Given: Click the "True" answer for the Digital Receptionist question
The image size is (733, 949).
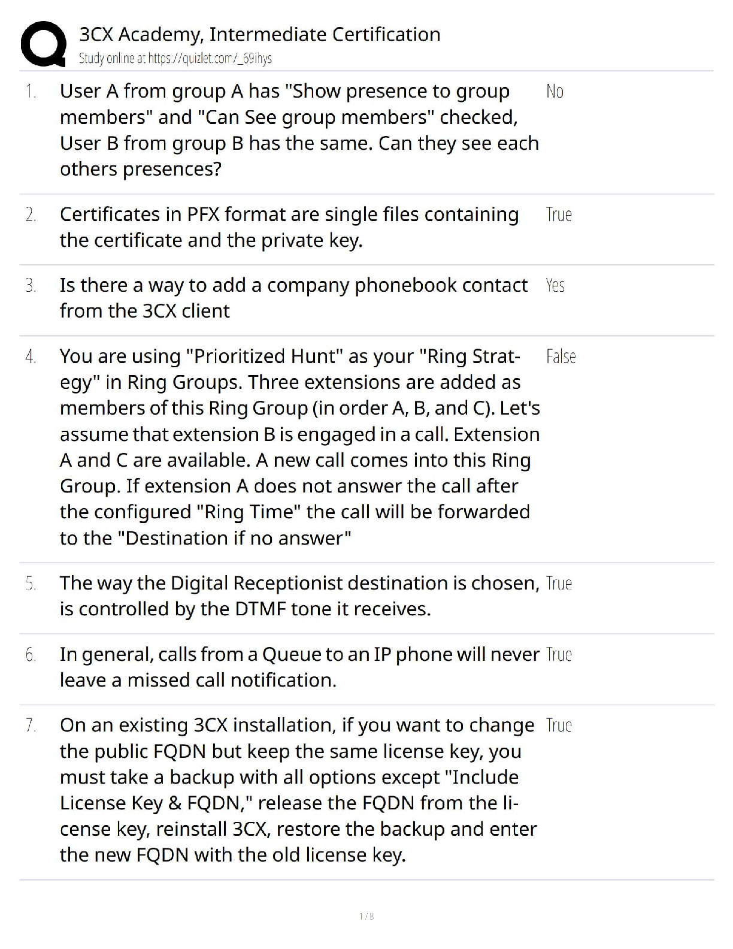Looking at the screenshot, I should (559, 584).
